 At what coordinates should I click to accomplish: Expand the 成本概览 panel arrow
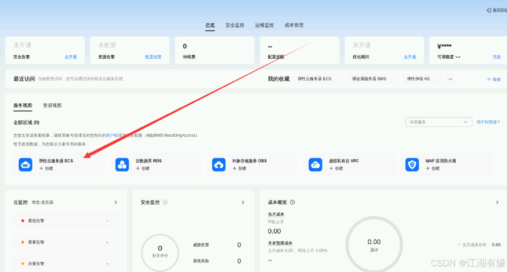coord(497,202)
